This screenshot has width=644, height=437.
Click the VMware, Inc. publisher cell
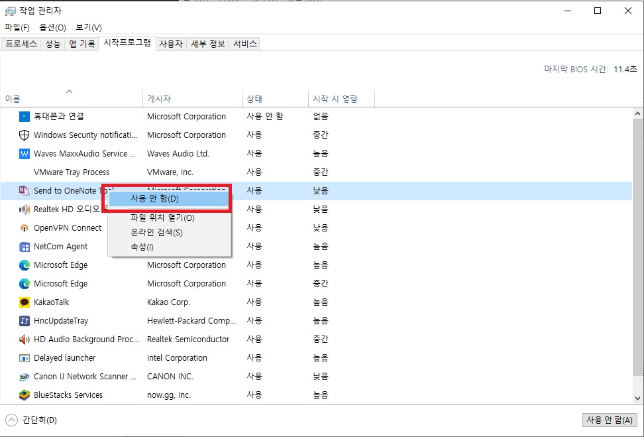point(170,172)
